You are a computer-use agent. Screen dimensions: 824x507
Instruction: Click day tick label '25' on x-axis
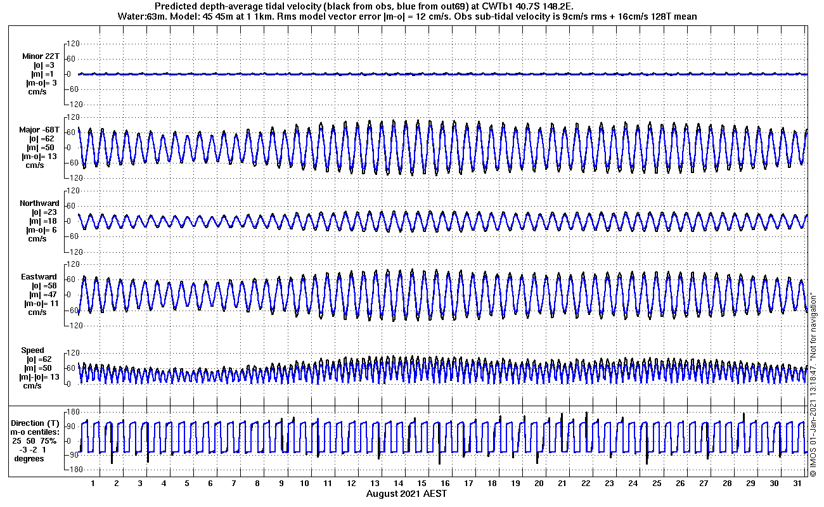click(657, 483)
